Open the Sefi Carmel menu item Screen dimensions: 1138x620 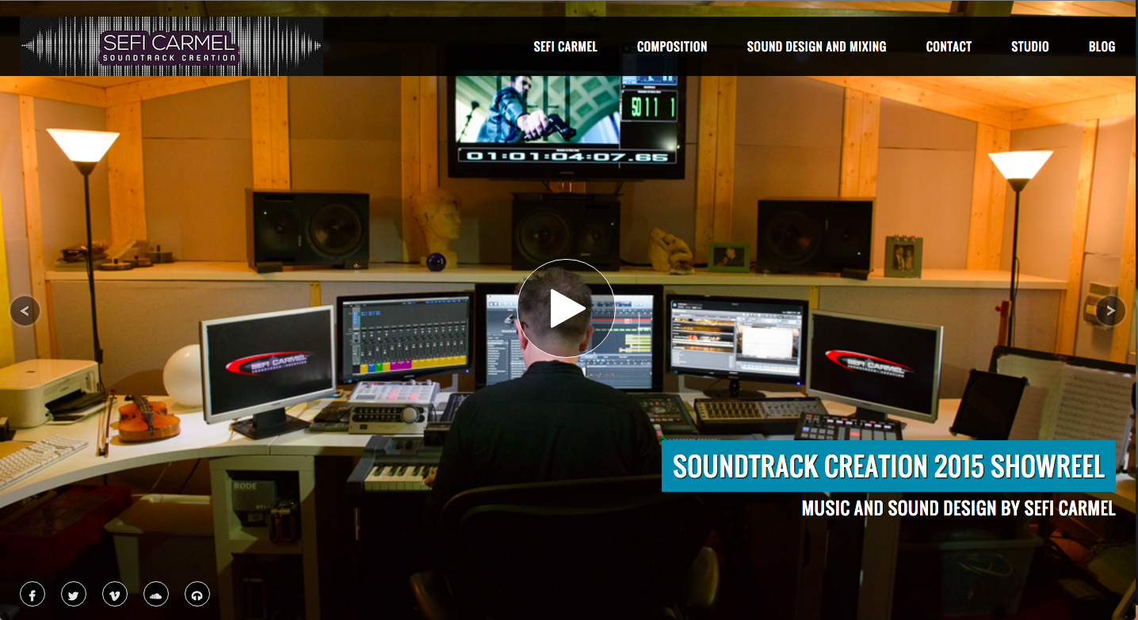tap(565, 47)
